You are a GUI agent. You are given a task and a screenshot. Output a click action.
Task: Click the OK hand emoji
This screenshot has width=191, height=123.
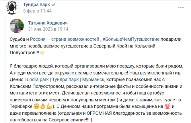pos(43,106)
